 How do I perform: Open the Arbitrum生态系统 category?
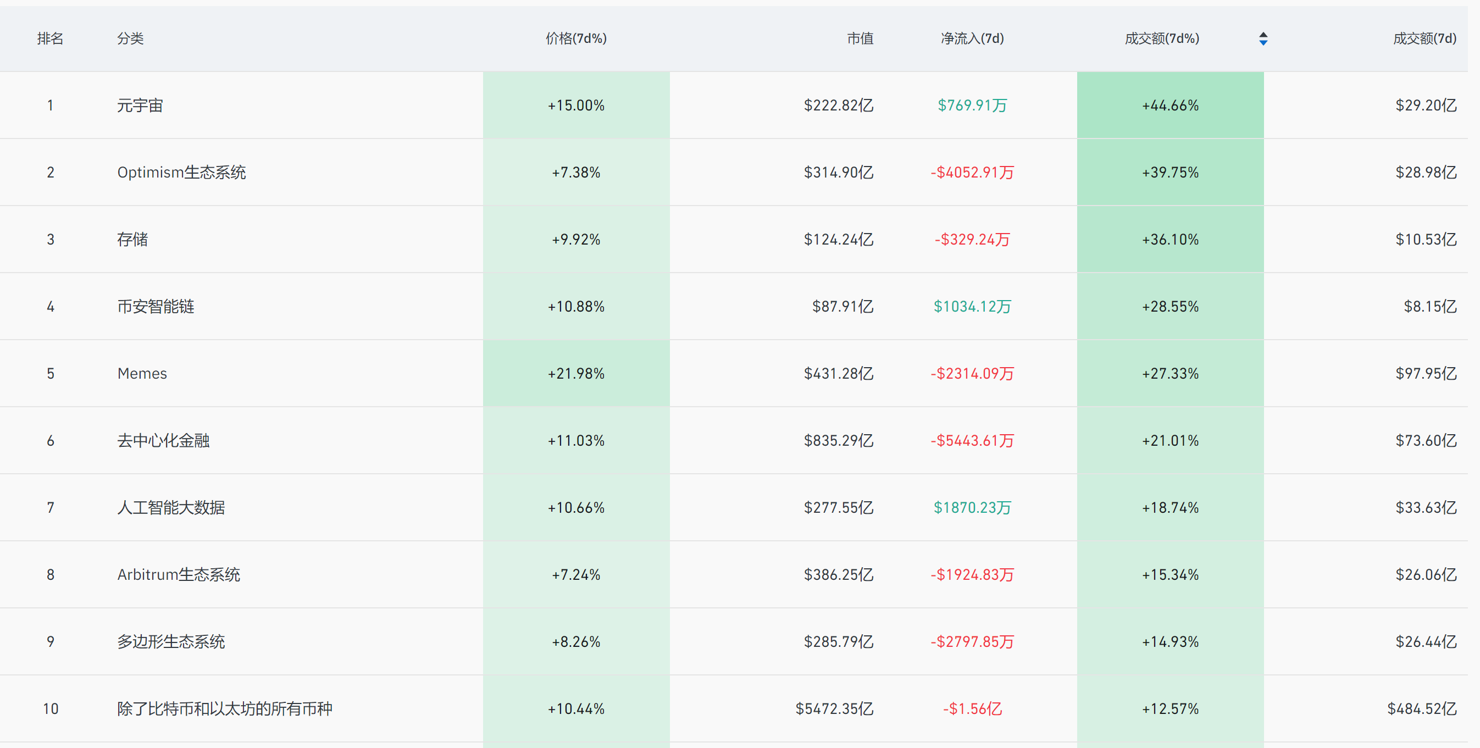[x=179, y=574]
